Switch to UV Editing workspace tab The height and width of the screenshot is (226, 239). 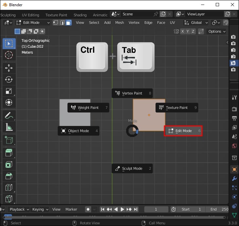pyautogui.click(x=30, y=15)
